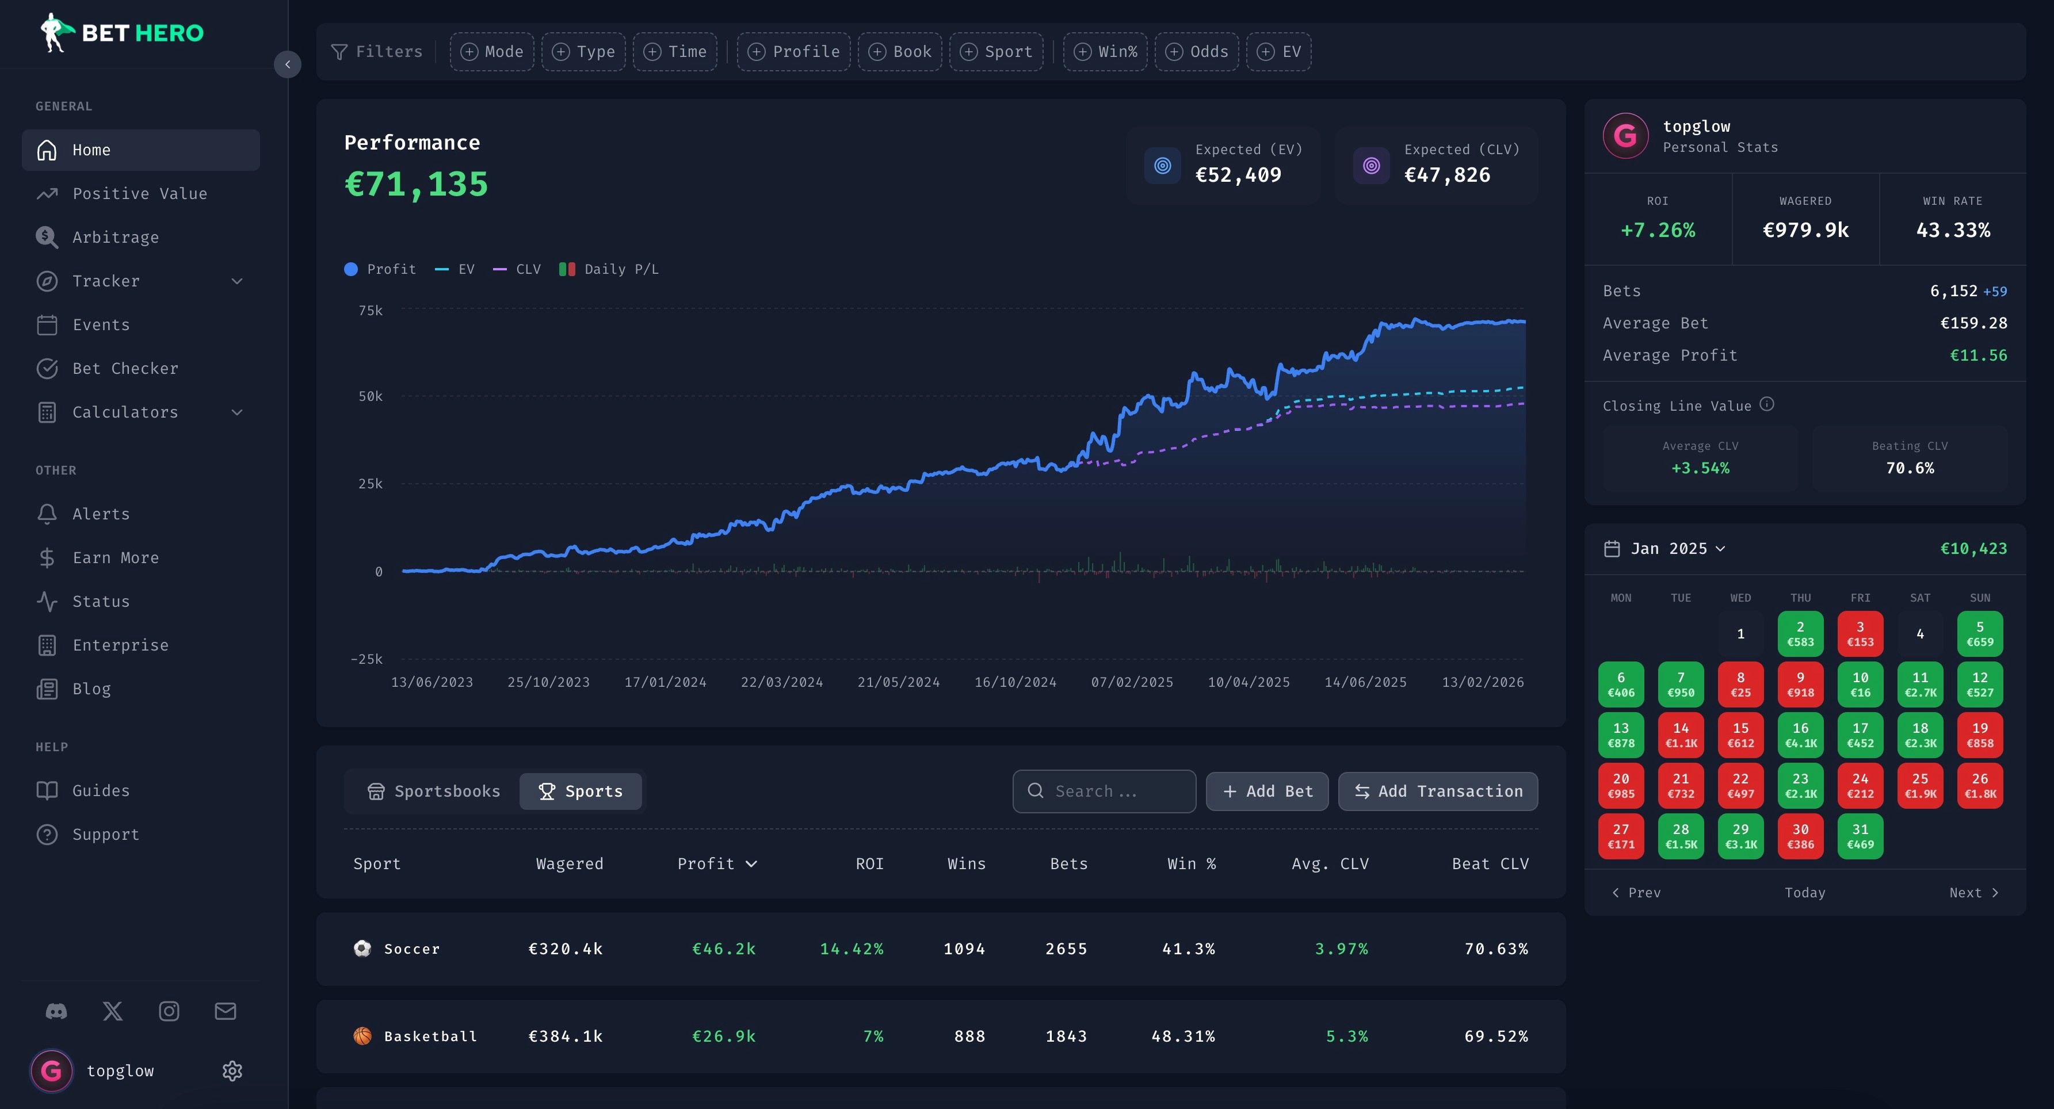Click Add Transaction
This screenshot has height=1109, width=2054.
pyautogui.click(x=1437, y=791)
